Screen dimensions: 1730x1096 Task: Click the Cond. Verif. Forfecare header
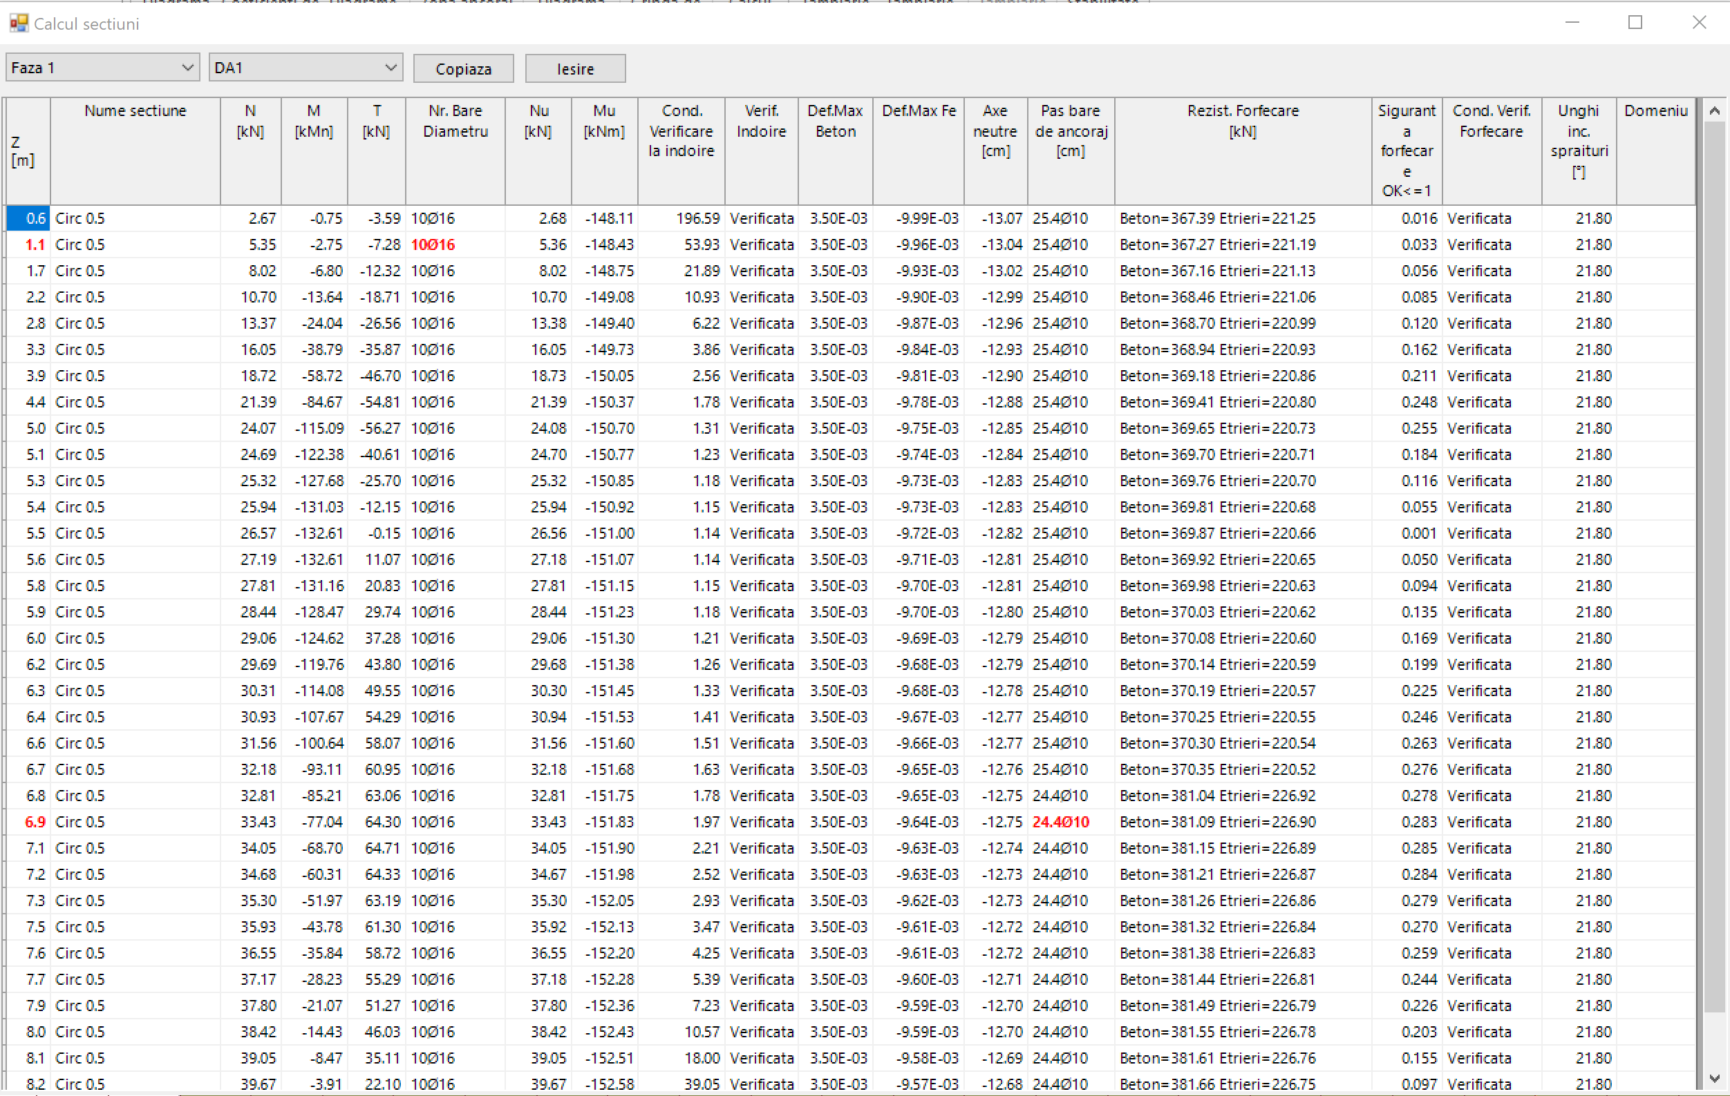[1492, 121]
